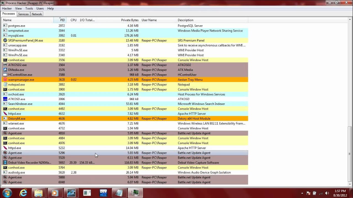Viewport: 353px width, 198px height.
Task: Open the View menu
Action: tap(18, 9)
